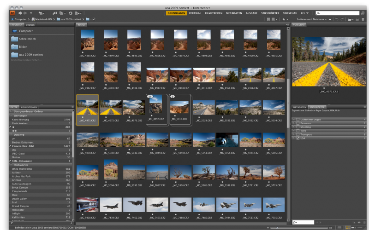Viewport: 369px width, 230px height.
Task: Click the new keyword plus icon
Action: [359, 222]
